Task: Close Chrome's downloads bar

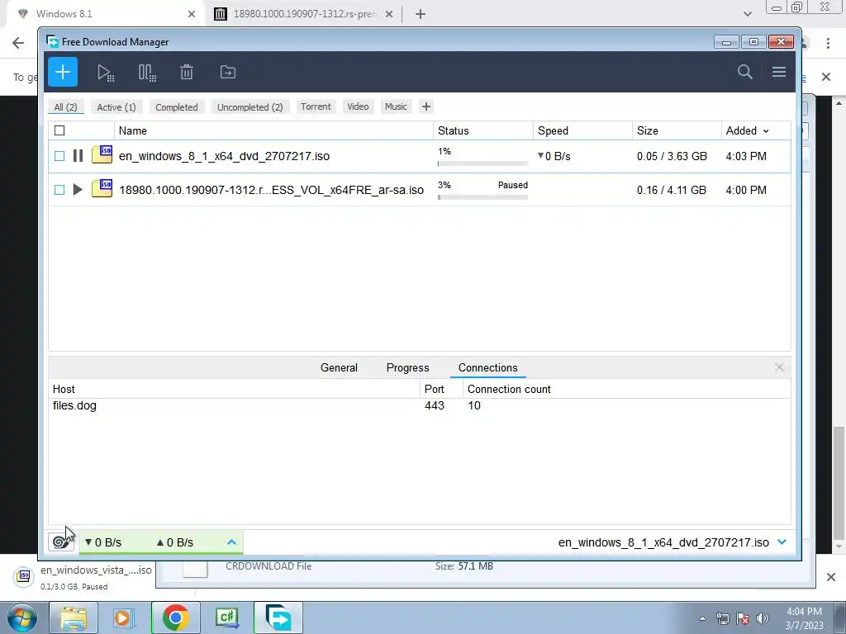Action: (831, 577)
